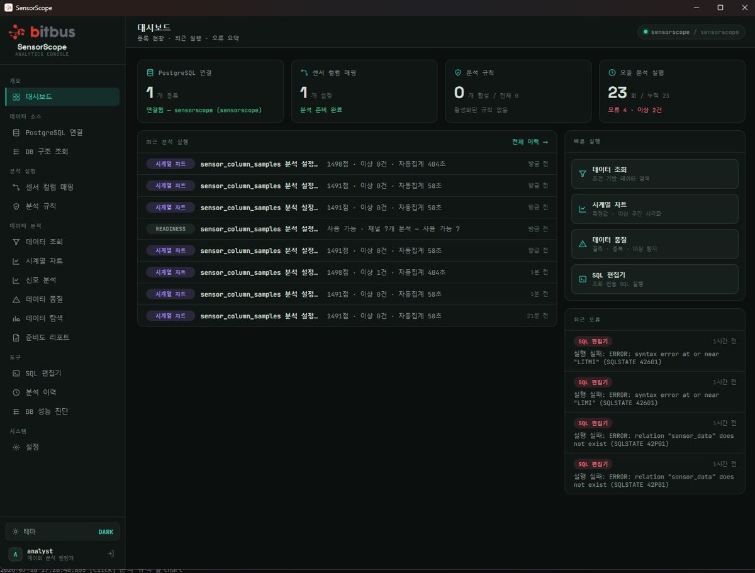Click the 시계열 차트 line-chart icon in sidebar
This screenshot has height=573, width=755.
pos(16,261)
